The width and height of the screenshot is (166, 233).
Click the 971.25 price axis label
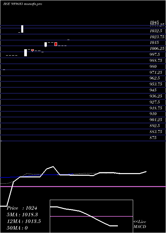156,72
